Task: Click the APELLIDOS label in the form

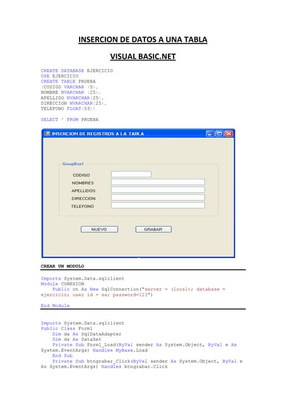Action: click(83, 191)
